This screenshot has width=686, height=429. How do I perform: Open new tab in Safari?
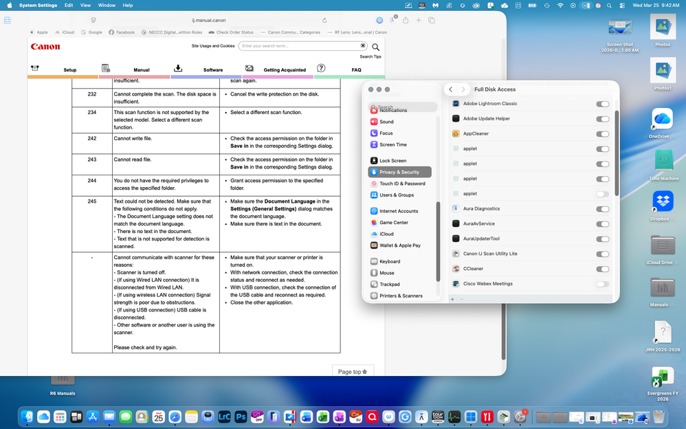click(x=418, y=20)
